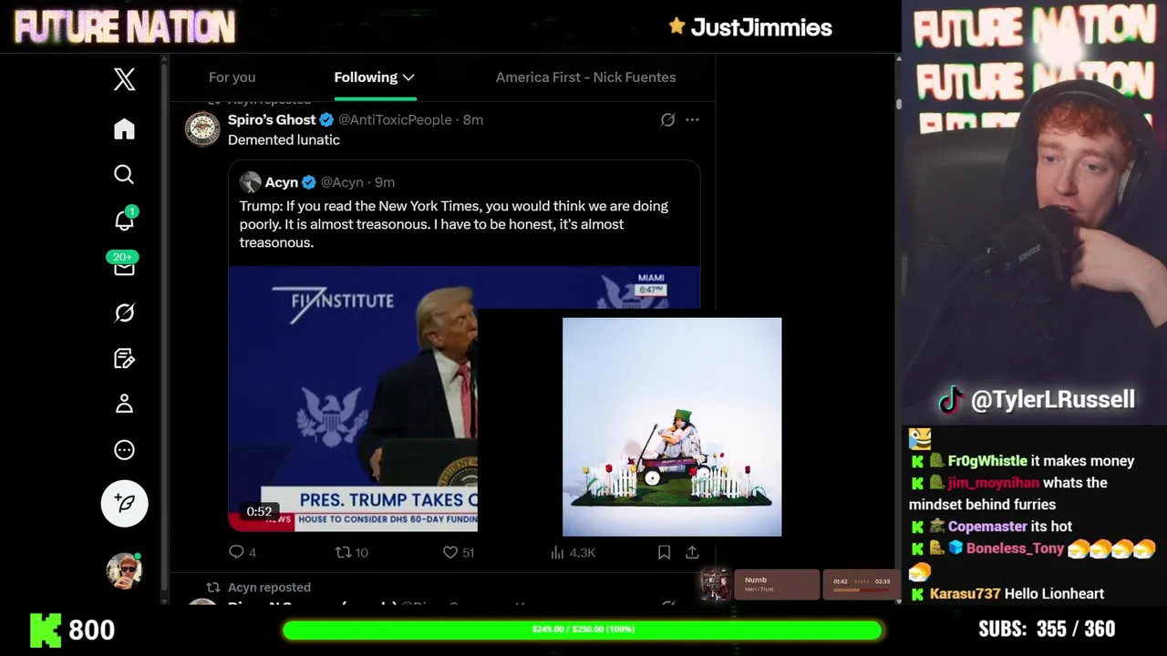Click the small album thumbnail in music widget

tap(715, 585)
